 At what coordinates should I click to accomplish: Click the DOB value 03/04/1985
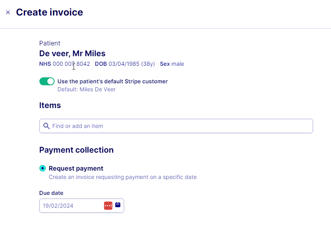(124, 64)
